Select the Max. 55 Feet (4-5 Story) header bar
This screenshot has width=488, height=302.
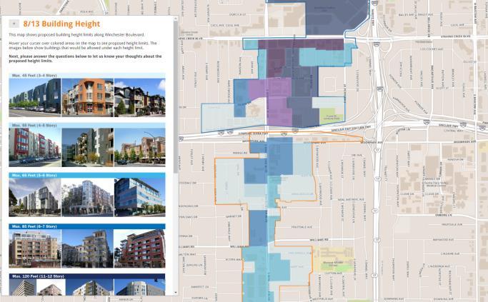coord(87,126)
